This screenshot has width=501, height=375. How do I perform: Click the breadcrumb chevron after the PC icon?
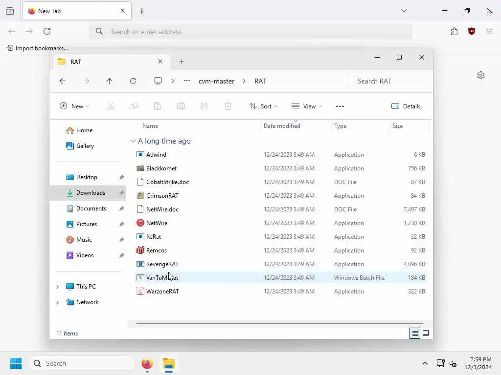(x=173, y=81)
